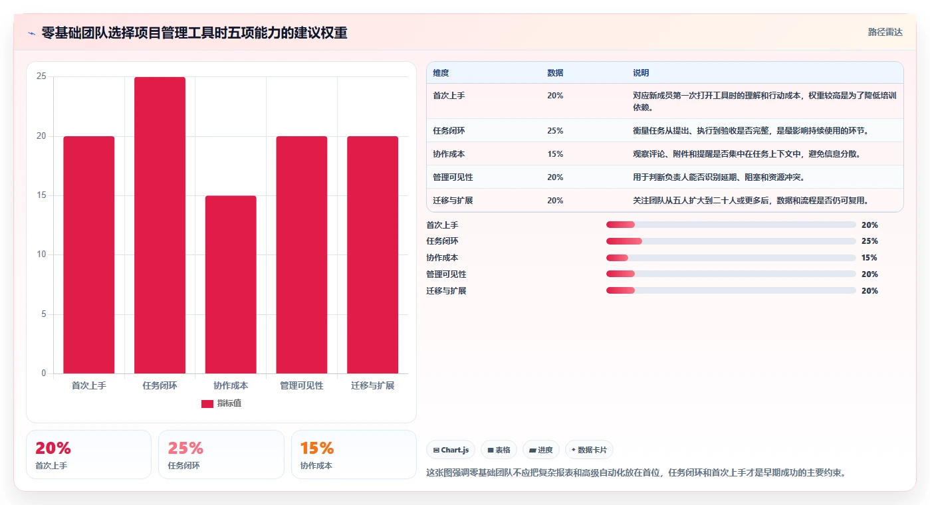
Task: Click the 迁移与扩展 x-axis label under the chart
Action: (372, 385)
